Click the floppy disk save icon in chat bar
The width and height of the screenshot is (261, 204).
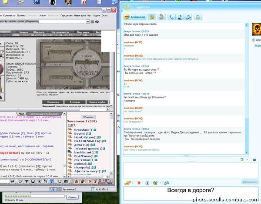click(x=33, y=181)
